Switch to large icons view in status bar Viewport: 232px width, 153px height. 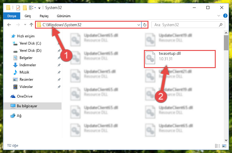point(224,146)
